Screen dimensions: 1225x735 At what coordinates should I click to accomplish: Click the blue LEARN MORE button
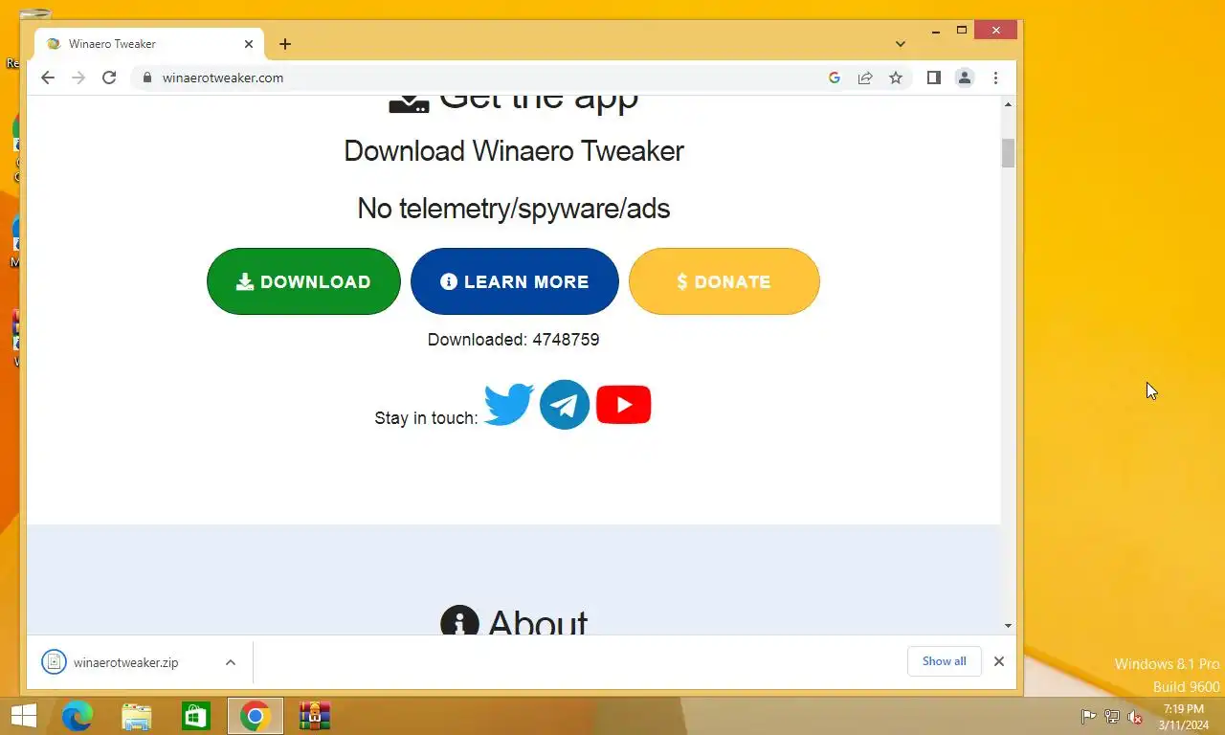click(x=515, y=281)
